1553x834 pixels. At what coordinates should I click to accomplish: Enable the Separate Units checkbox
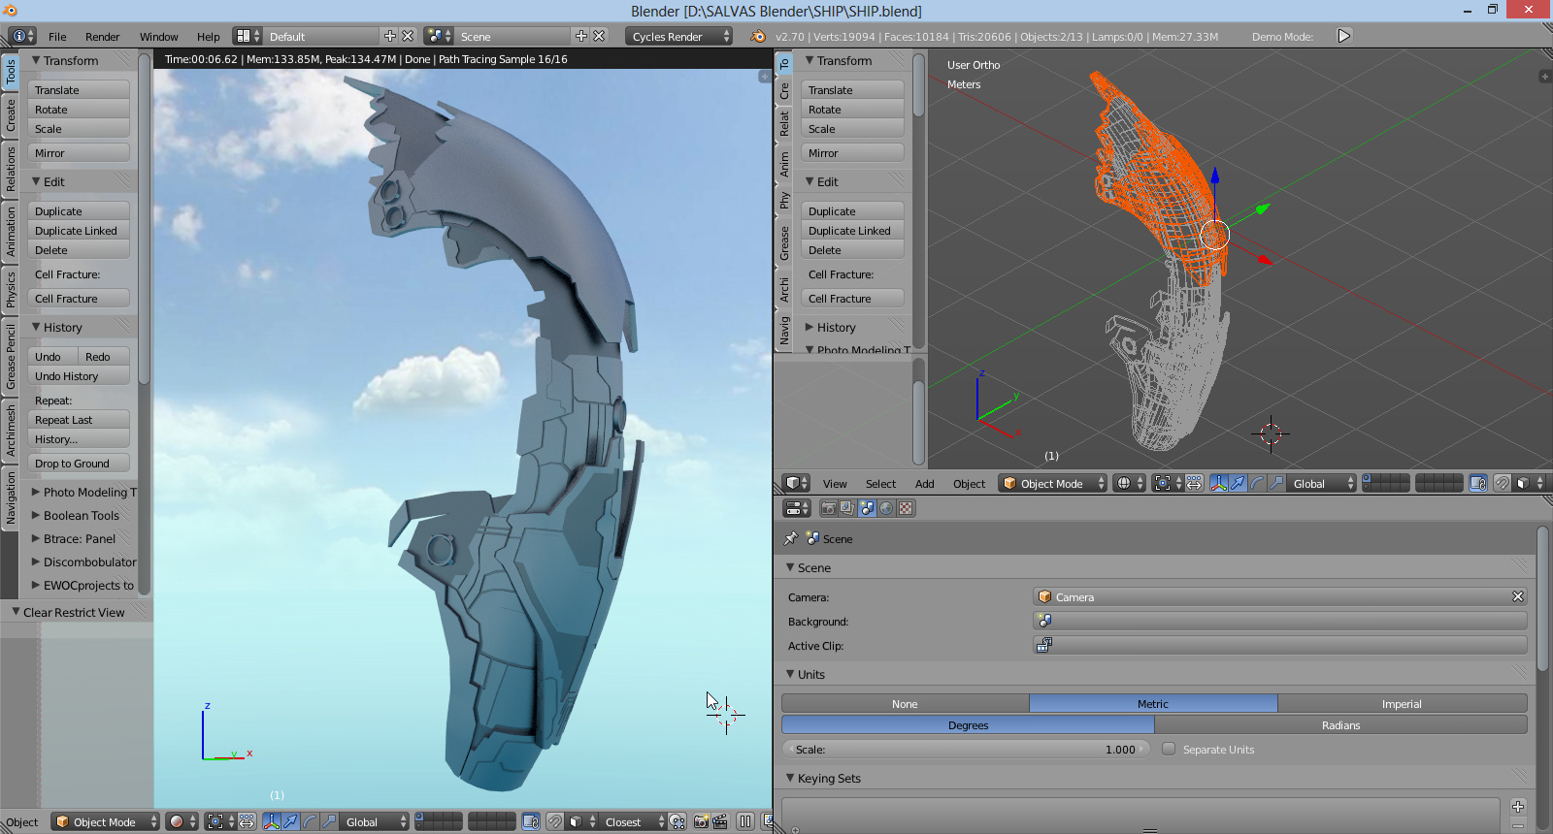[x=1169, y=749]
